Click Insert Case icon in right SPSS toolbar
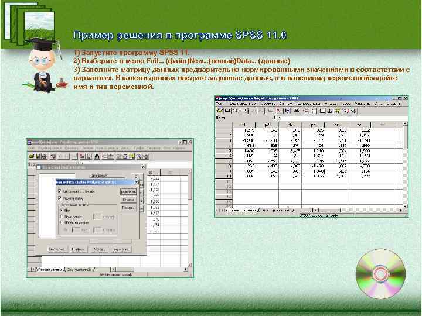Screen dimensions: 422x316 (306, 111)
